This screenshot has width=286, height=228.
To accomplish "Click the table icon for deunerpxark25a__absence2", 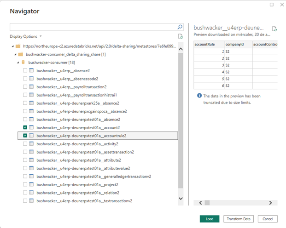I will [31, 103].
